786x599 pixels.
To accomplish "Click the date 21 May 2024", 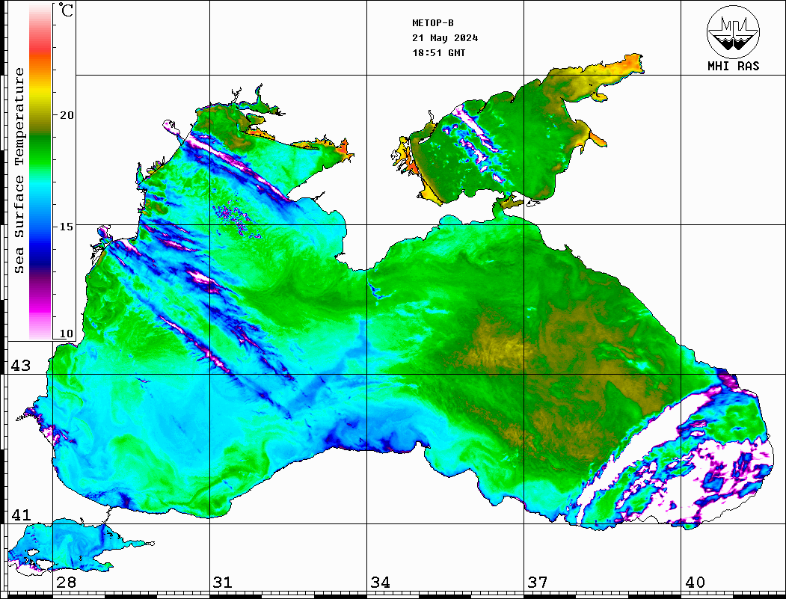I will tap(445, 38).
